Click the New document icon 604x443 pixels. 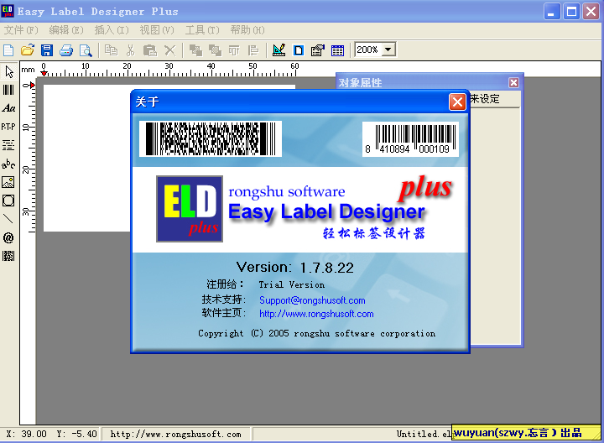(x=8, y=50)
